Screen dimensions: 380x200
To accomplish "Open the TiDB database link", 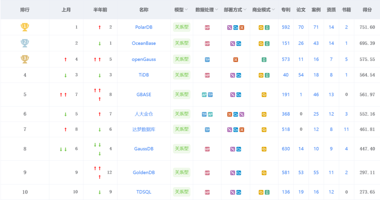I will [144, 75].
